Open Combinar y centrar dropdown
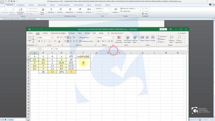This screenshot has width=215, height=121. 94,41
